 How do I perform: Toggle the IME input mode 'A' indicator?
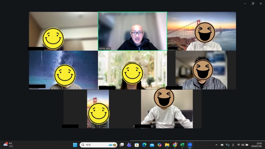pyautogui.click(x=233, y=145)
